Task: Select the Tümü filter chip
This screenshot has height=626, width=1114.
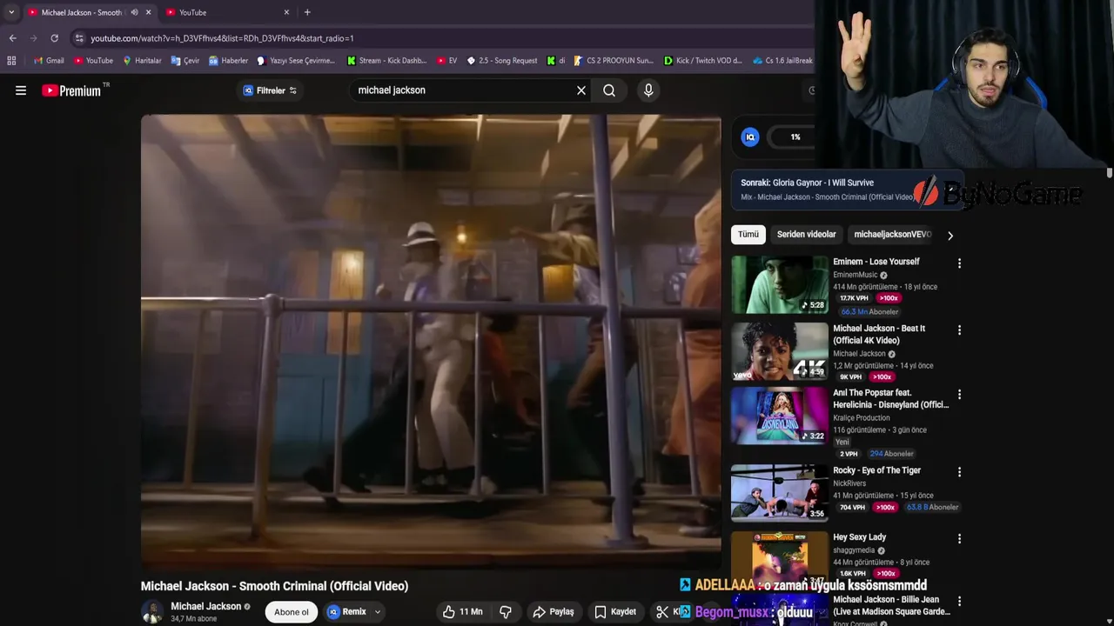Action: (748, 235)
